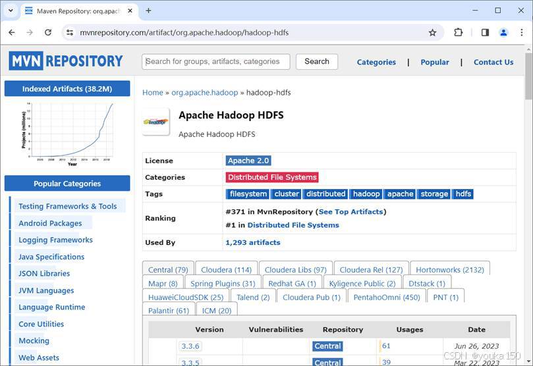Open the browser side panel icon
This screenshot has width=533, height=366.
pyautogui.click(x=485, y=33)
